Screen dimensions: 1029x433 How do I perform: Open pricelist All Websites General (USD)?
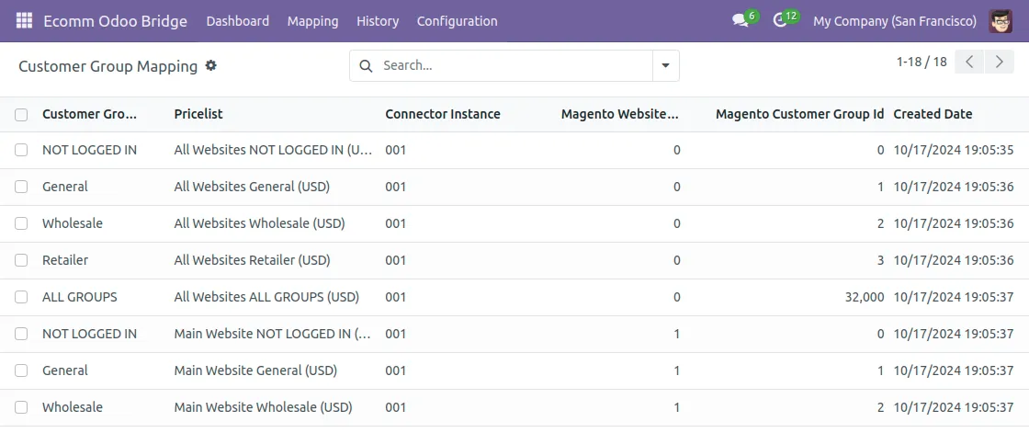tap(252, 187)
